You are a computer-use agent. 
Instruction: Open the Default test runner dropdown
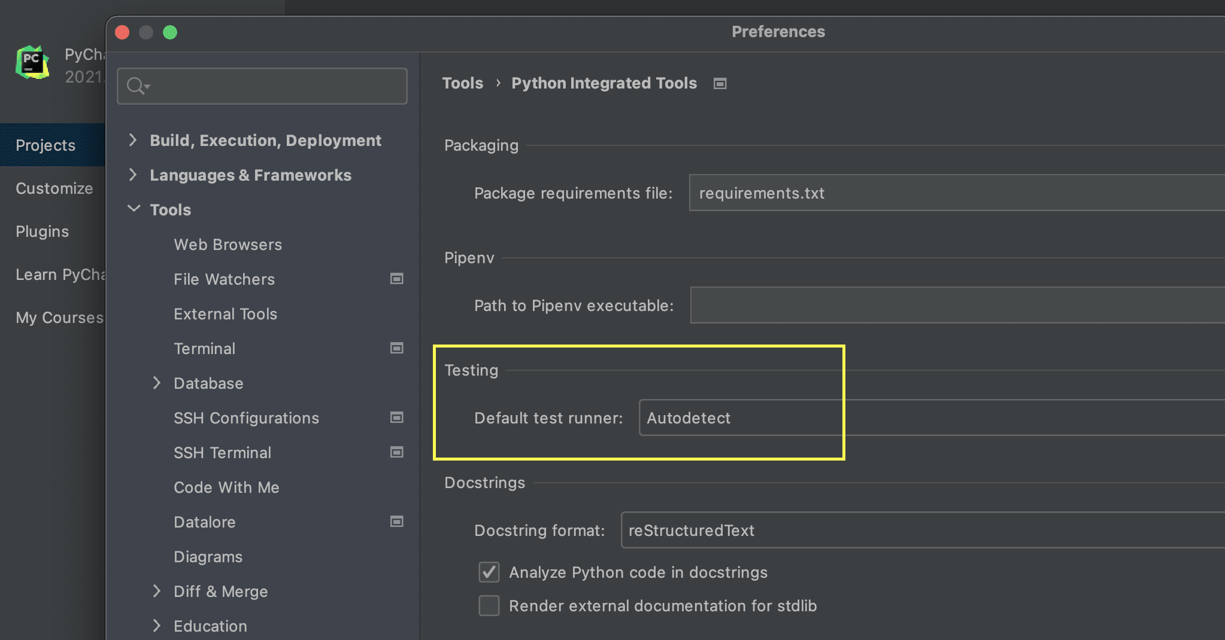tap(932, 417)
